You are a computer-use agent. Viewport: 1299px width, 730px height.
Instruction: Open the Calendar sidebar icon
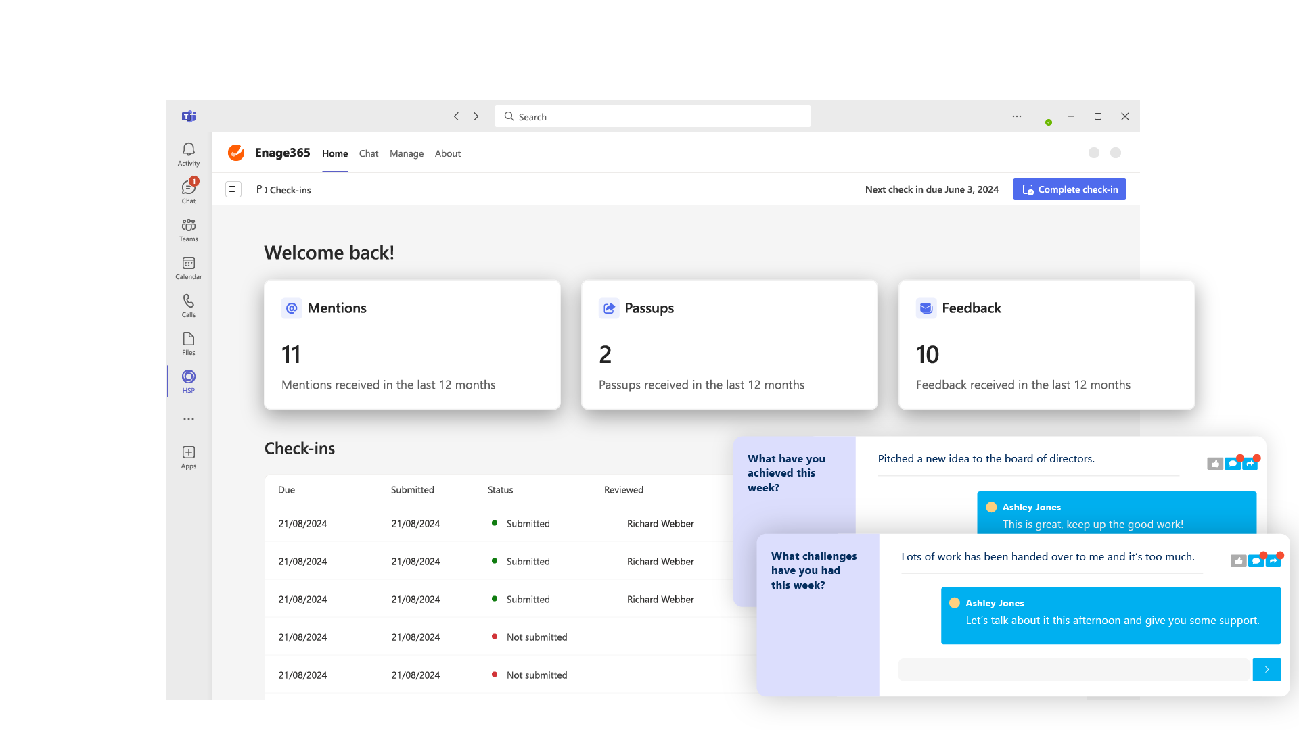pyautogui.click(x=188, y=267)
